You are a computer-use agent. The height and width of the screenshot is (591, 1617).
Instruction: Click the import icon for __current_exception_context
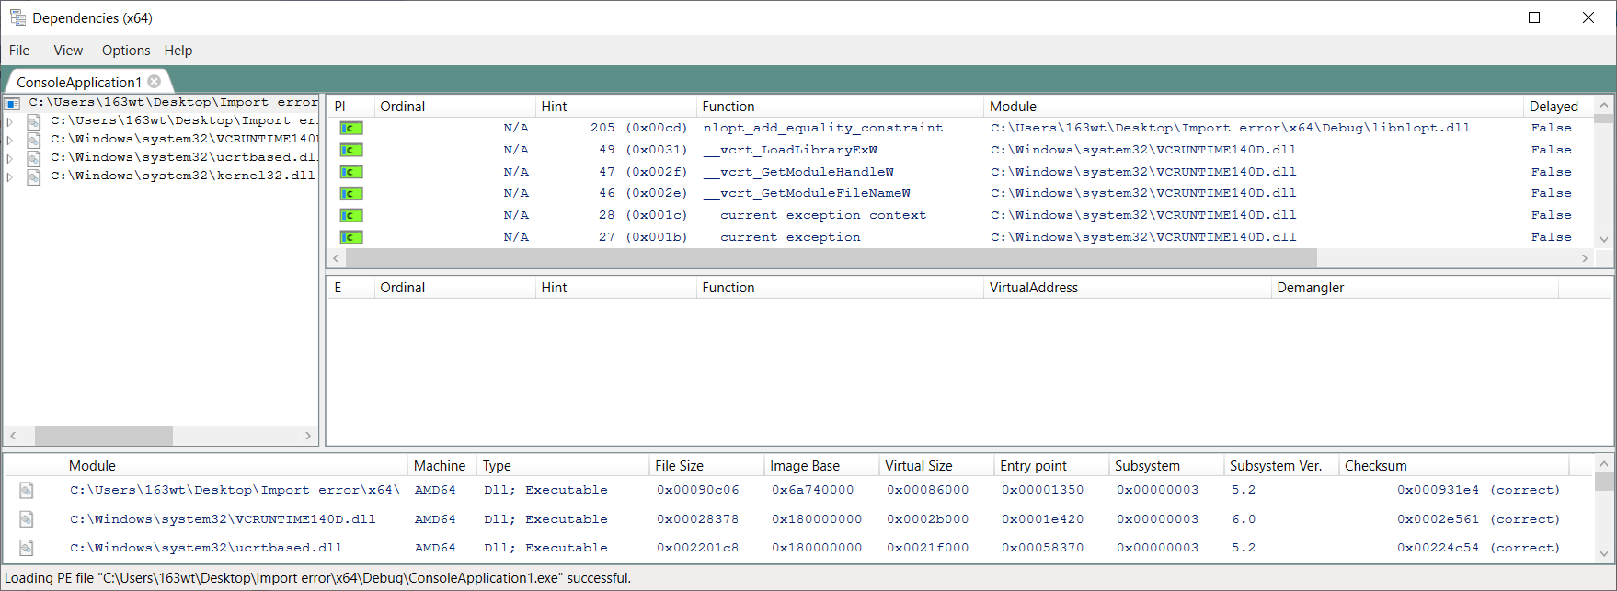(351, 215)
